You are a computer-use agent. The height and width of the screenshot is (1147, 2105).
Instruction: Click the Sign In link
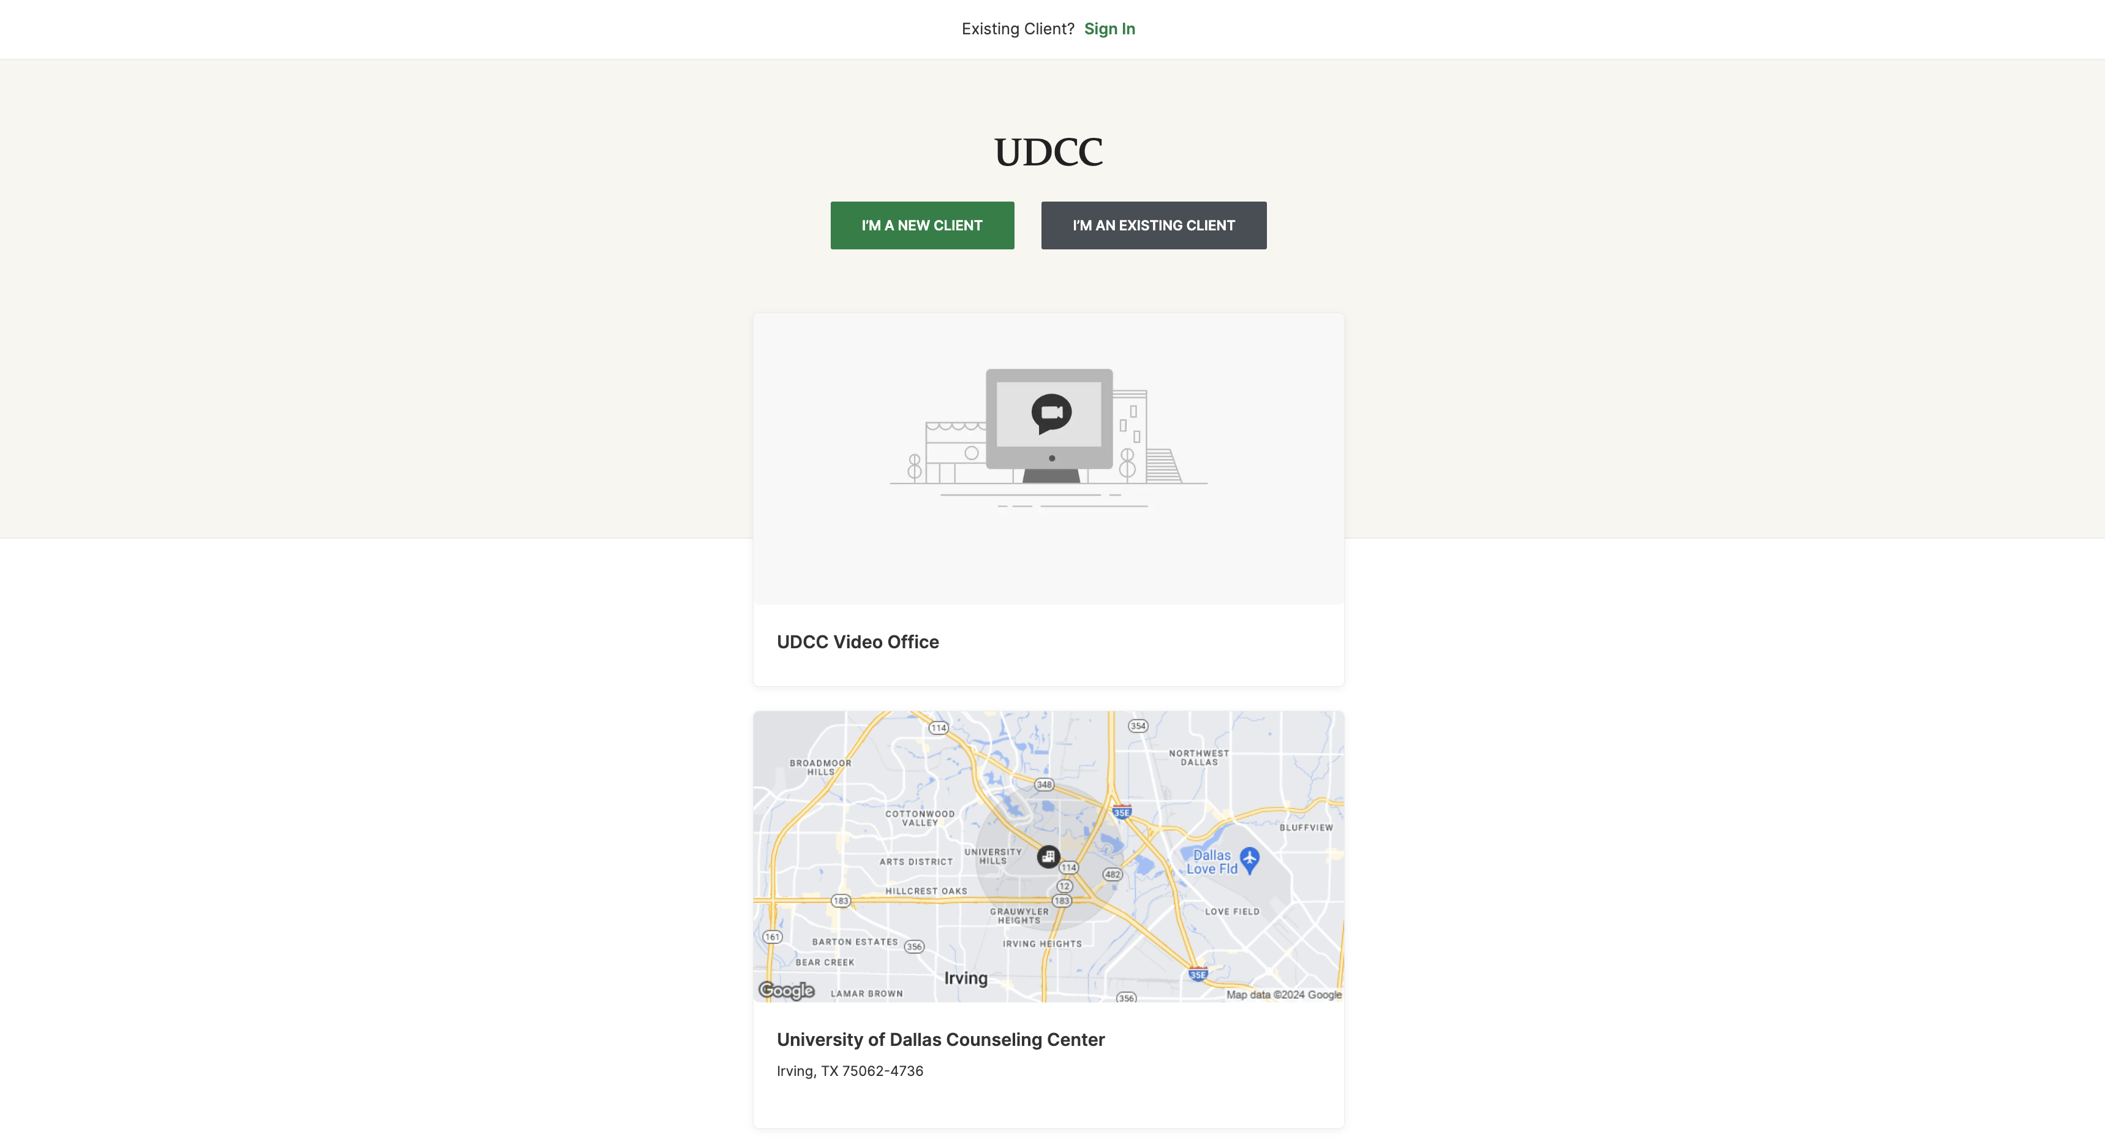tap(1109, 29)
